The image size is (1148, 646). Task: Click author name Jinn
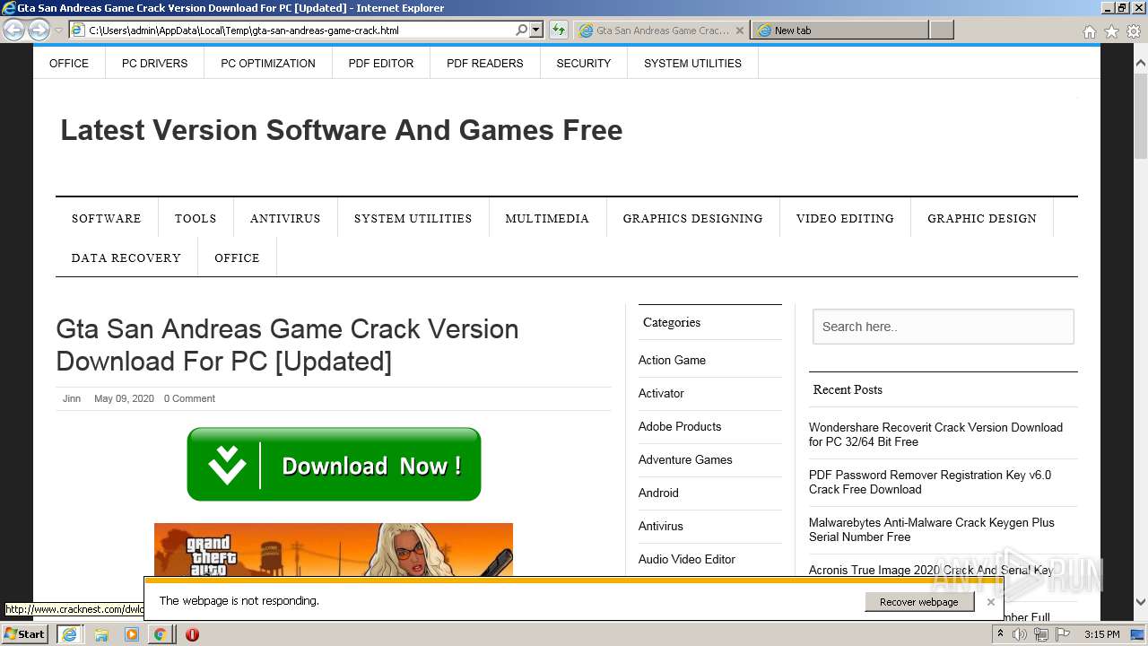coord(72,398)
